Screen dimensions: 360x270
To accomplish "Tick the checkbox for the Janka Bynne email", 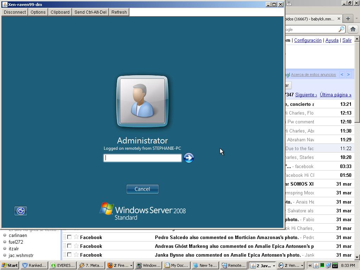I will [69, 255].
